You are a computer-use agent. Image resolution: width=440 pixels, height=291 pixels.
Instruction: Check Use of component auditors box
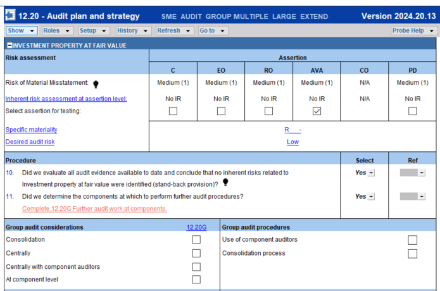[413, 240]
